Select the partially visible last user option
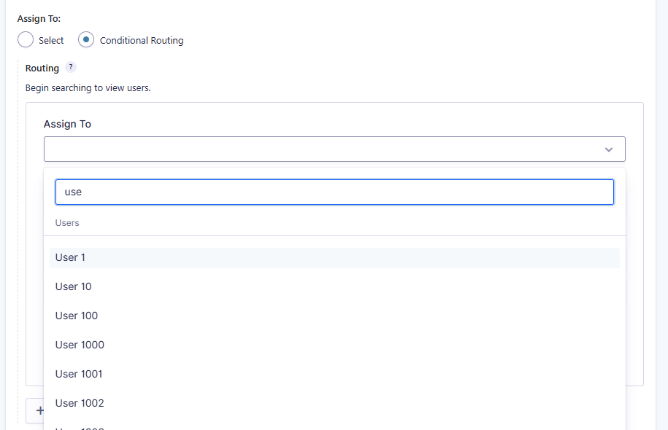Screen dimensions: 668x430 point(80,427)
